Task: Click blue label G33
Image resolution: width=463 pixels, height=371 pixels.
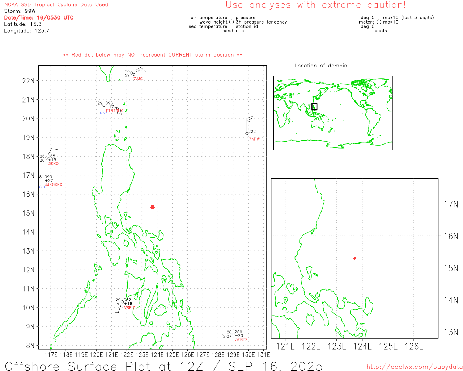Action: 103,113
